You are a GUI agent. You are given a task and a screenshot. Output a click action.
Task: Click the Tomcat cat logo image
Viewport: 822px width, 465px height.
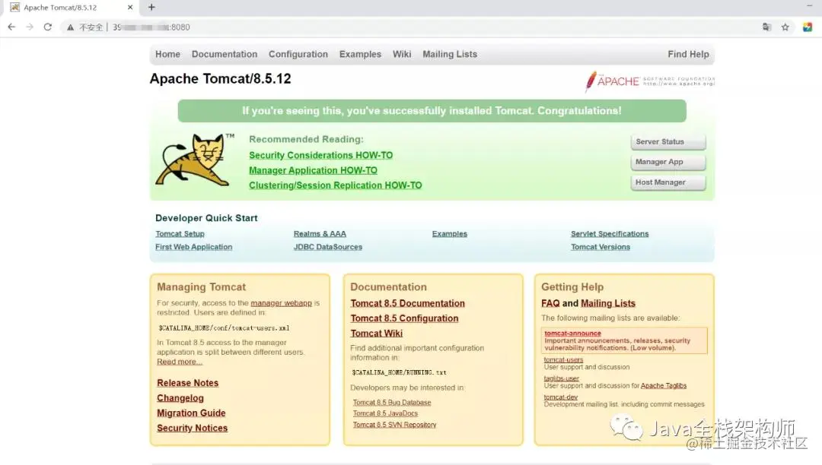pos(195,160)
